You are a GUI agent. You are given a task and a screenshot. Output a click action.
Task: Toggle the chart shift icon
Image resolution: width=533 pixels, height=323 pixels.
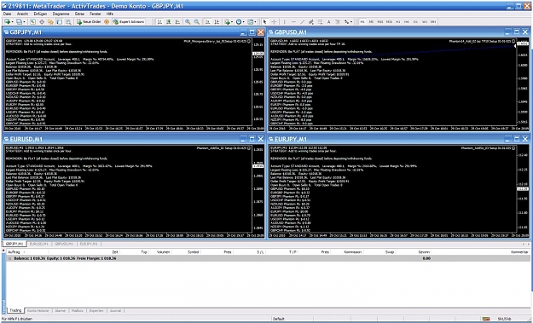pos(217,22)
